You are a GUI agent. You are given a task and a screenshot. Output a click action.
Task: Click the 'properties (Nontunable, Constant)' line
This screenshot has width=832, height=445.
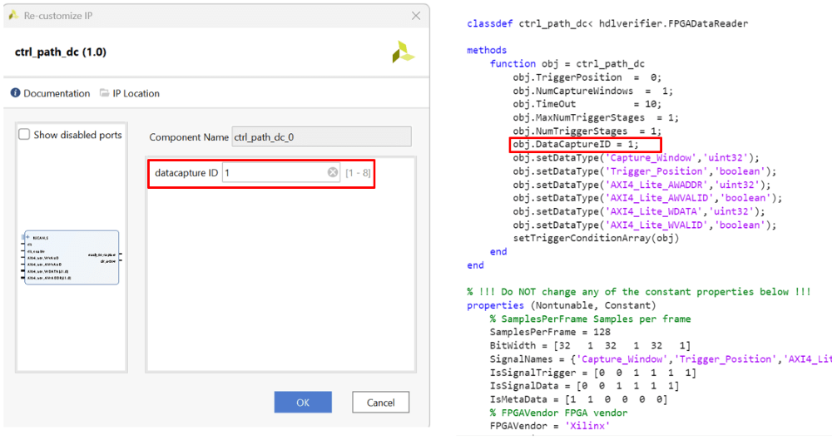coord(562,305)
